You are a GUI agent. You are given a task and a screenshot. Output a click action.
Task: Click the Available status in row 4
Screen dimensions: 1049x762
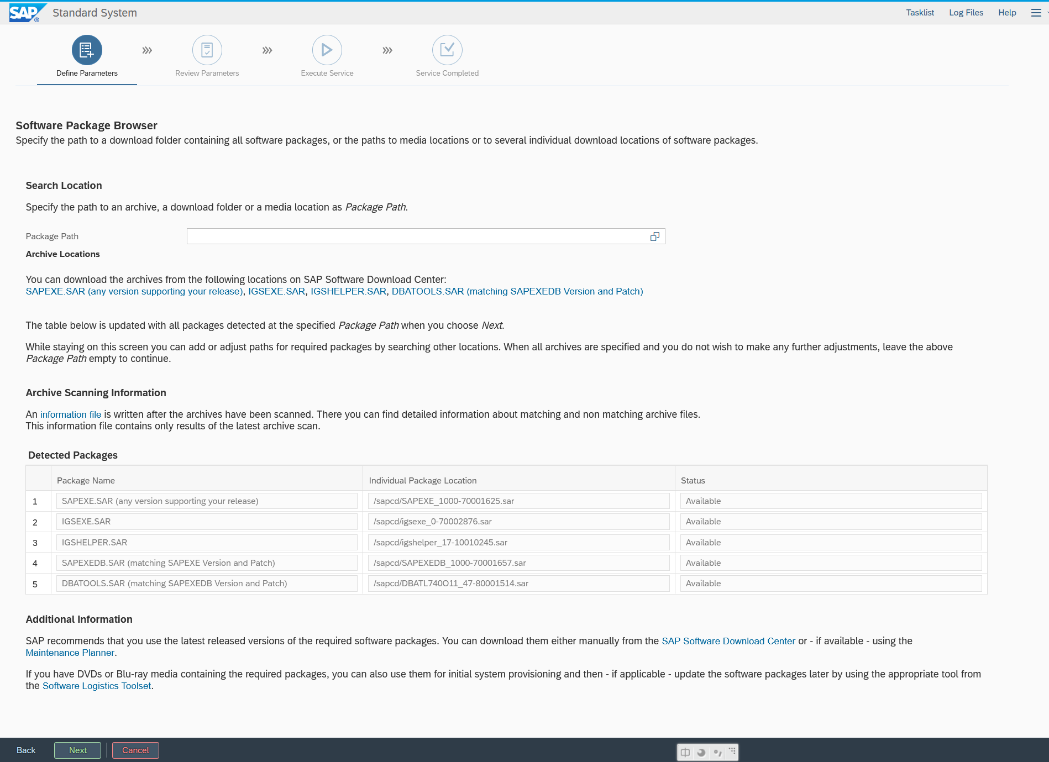coord(831,563)
